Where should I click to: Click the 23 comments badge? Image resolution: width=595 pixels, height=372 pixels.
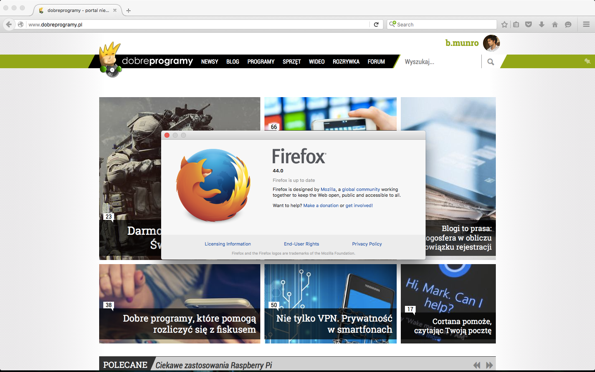109,217
